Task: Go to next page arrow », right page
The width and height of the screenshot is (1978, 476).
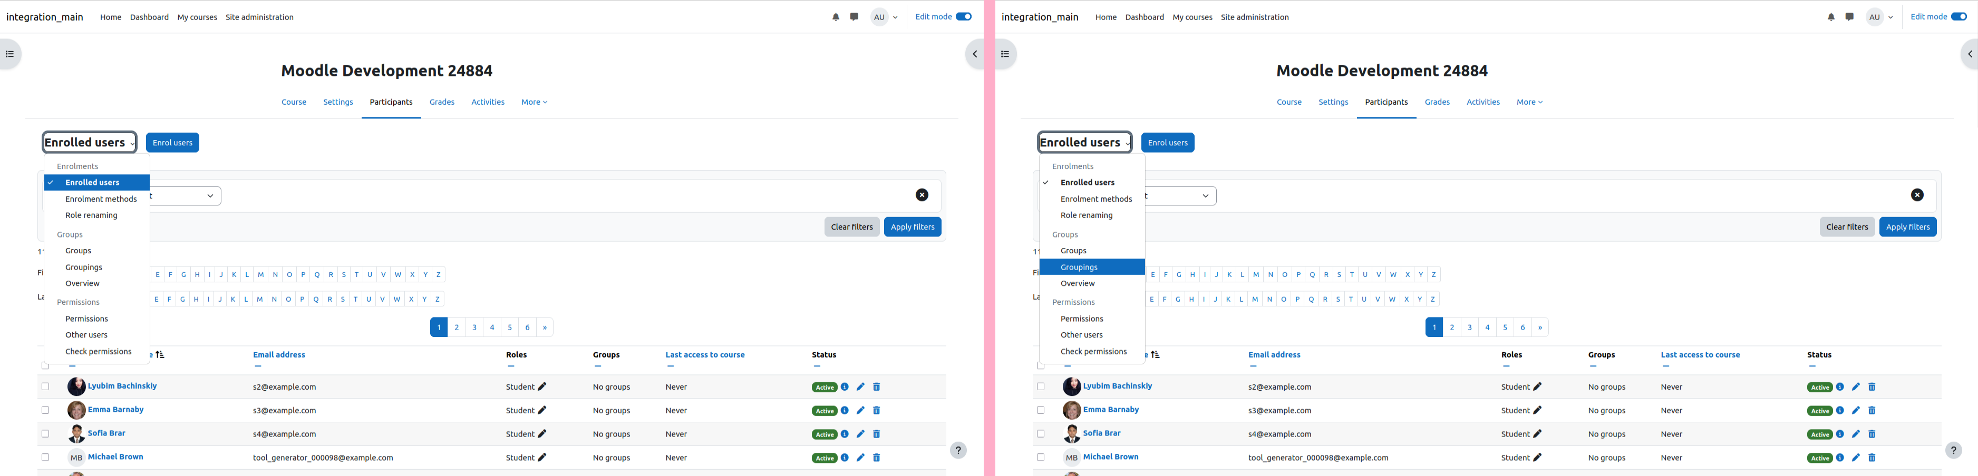Action: click(1539, 328)
